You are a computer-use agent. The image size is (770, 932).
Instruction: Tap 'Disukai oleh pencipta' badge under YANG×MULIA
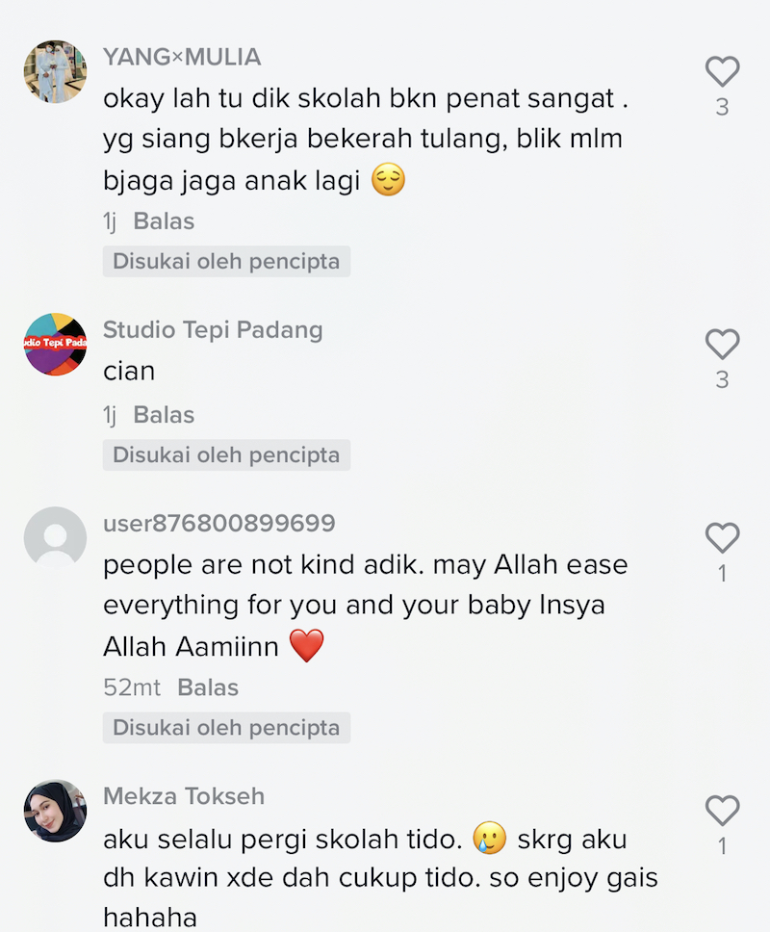click(x=226, y=262)
